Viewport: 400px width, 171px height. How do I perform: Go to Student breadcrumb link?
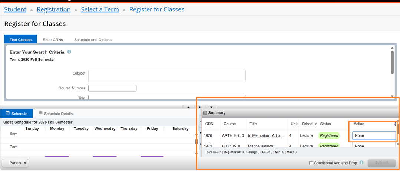(x=15, y=9)
